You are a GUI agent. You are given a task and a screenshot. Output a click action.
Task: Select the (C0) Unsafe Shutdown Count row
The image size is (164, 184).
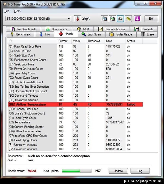75,113
